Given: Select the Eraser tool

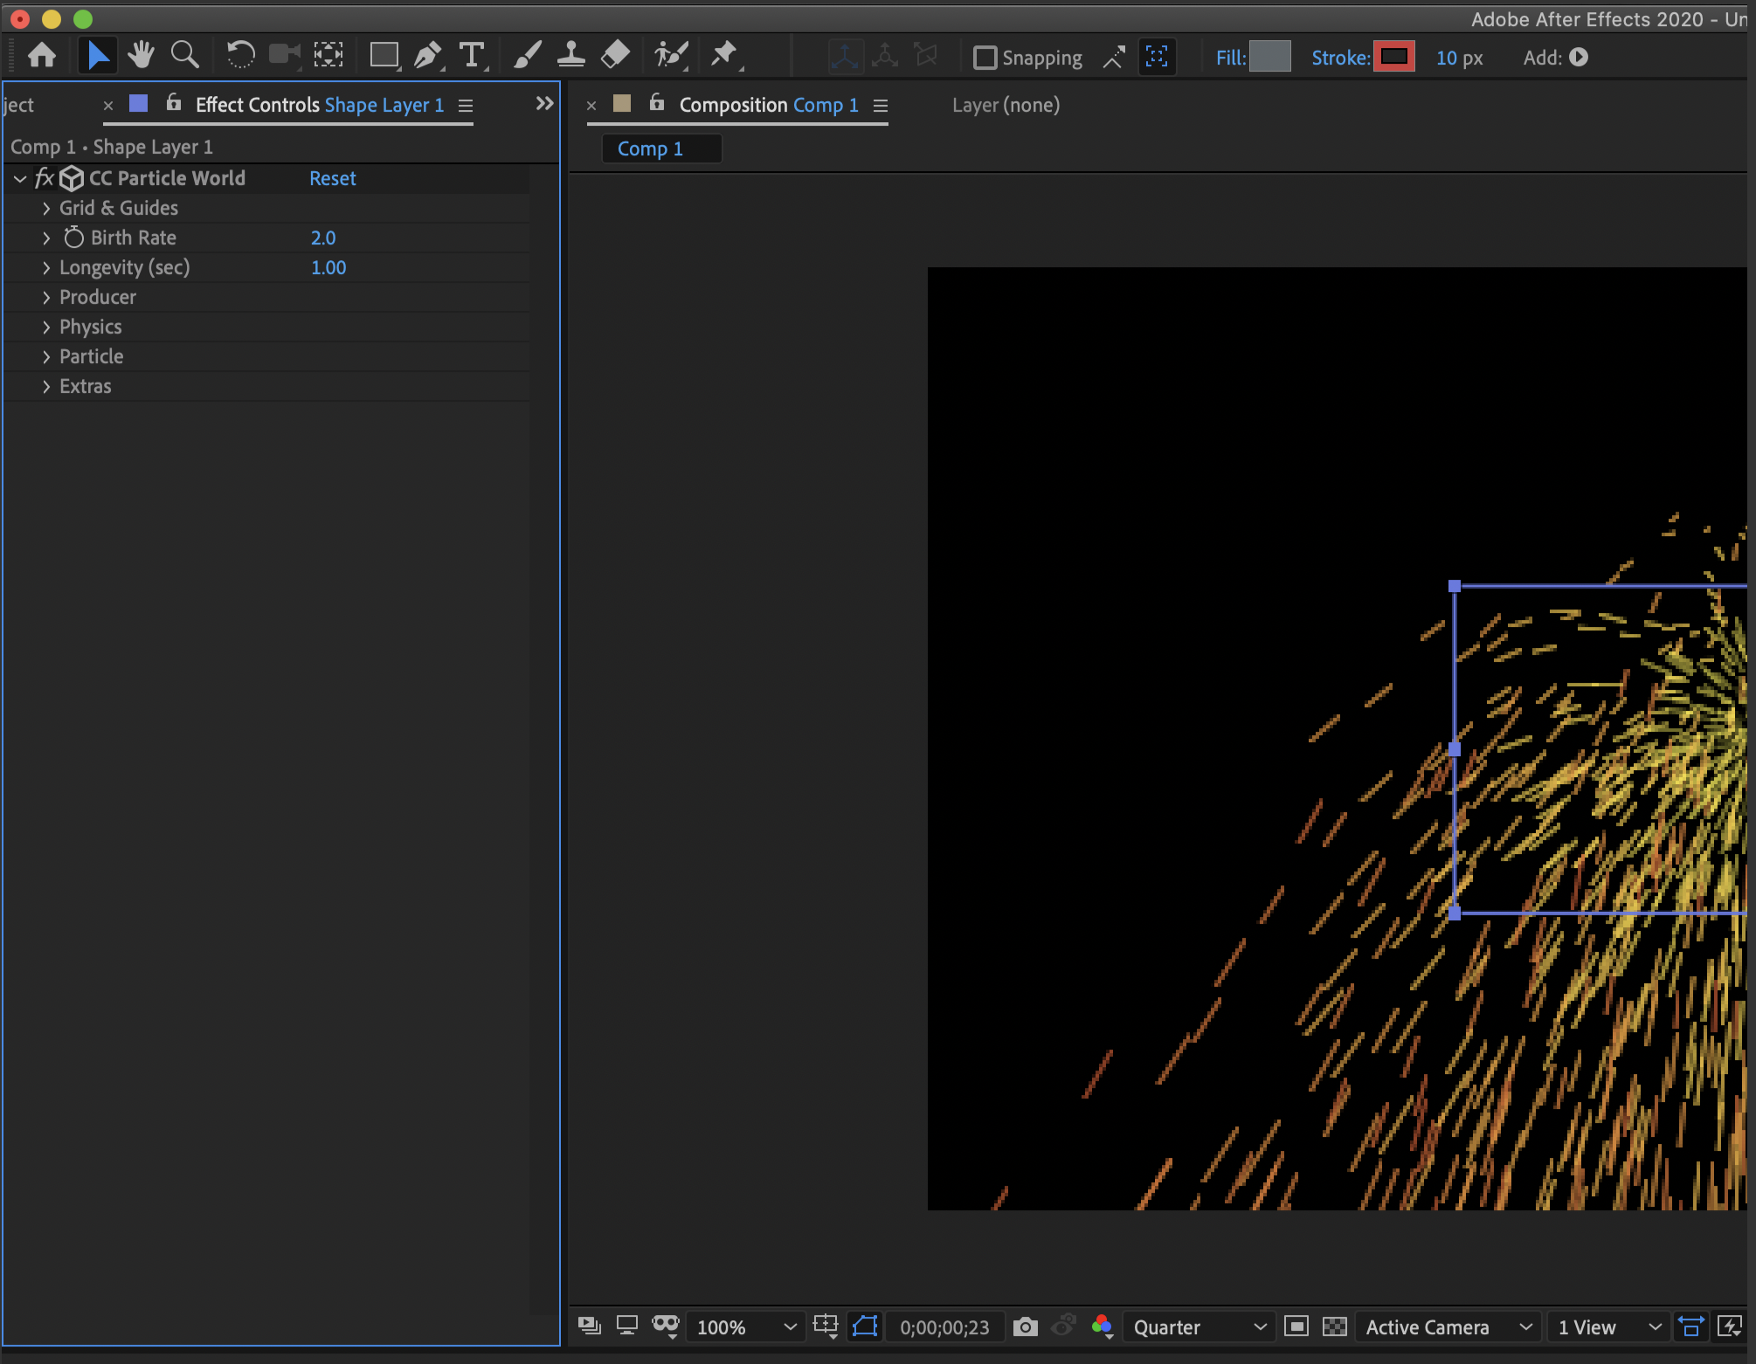Looking at the screenshot, I should (x=616, y=56).
